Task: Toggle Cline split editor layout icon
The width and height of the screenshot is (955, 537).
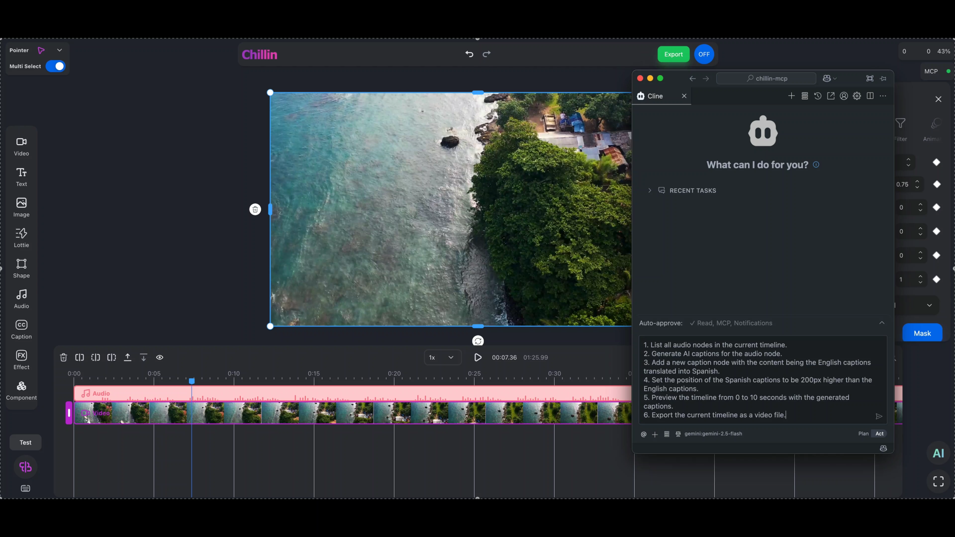Action: [x=870, y=96]
